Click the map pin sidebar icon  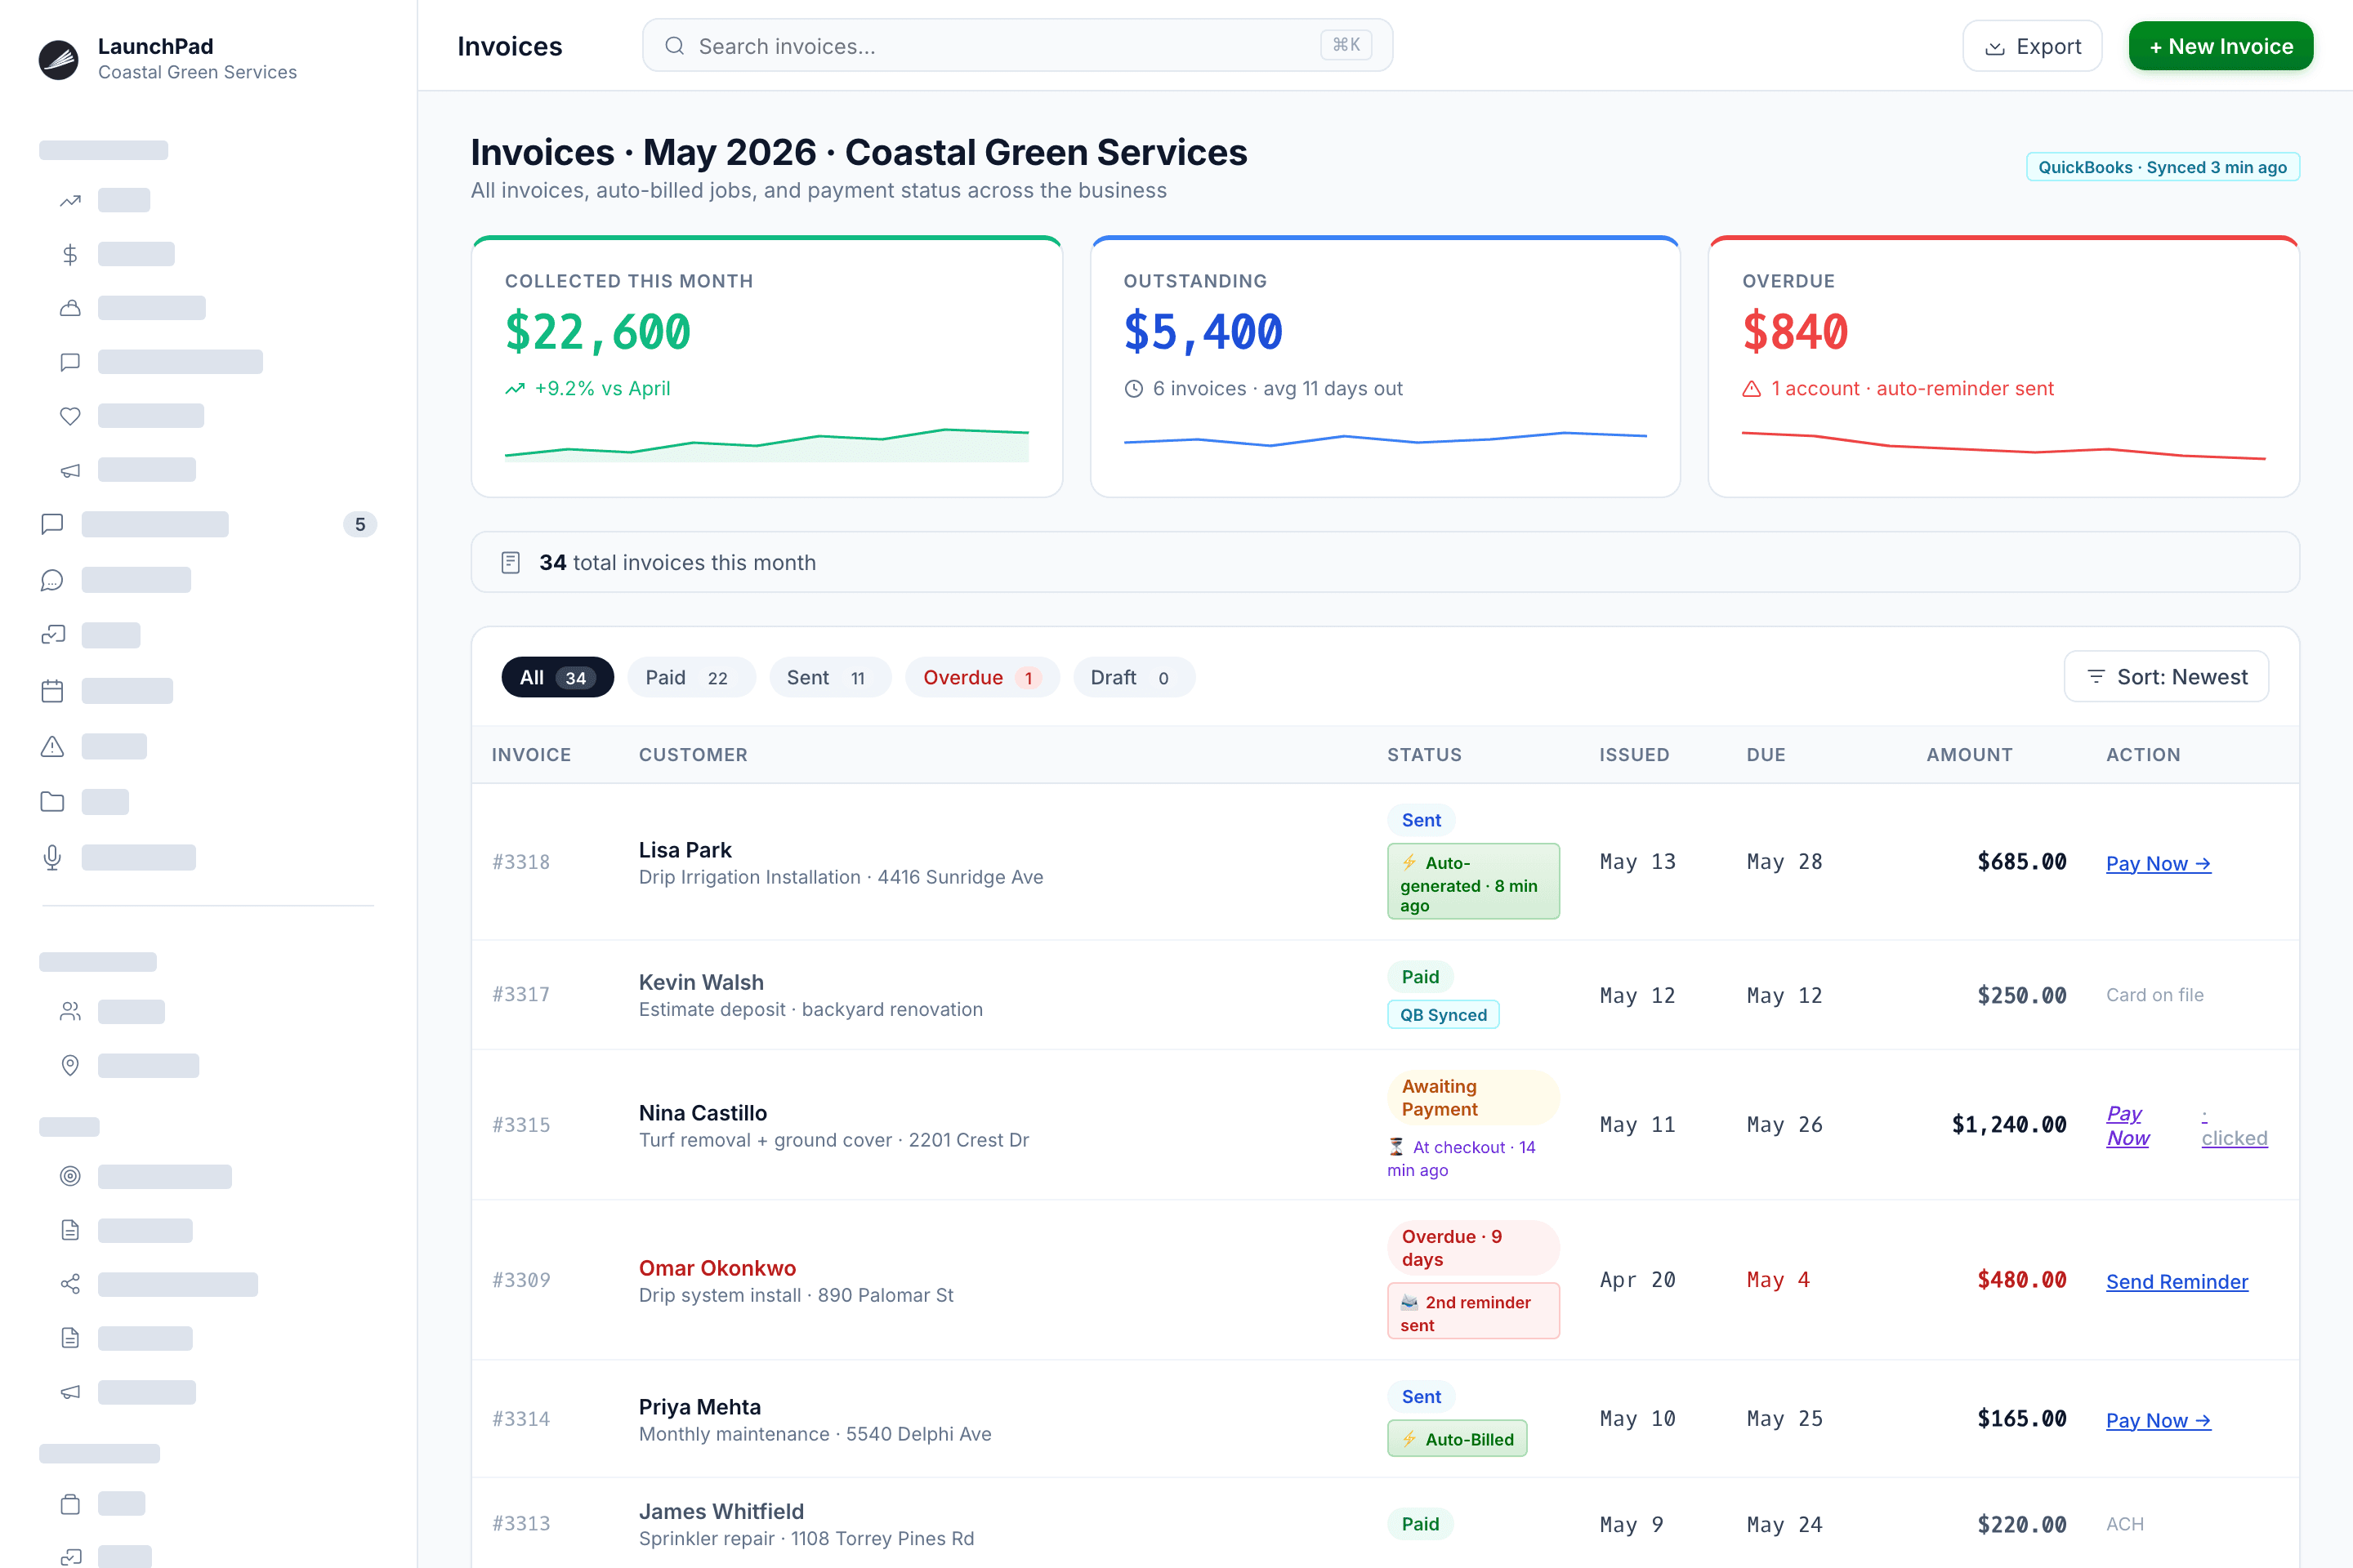pos(70,1066)
